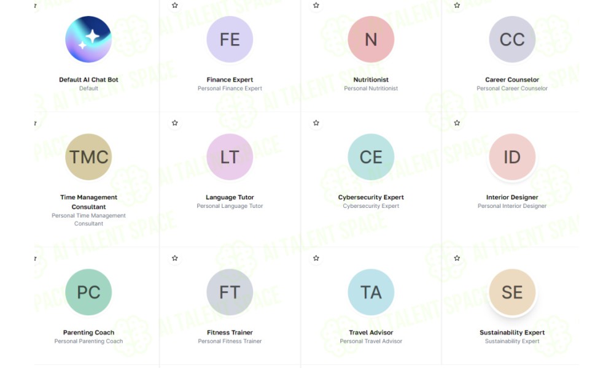Choose the Nutritionist N avatar
The height and width of the screenshot is (368, 614).
point(371,39)
